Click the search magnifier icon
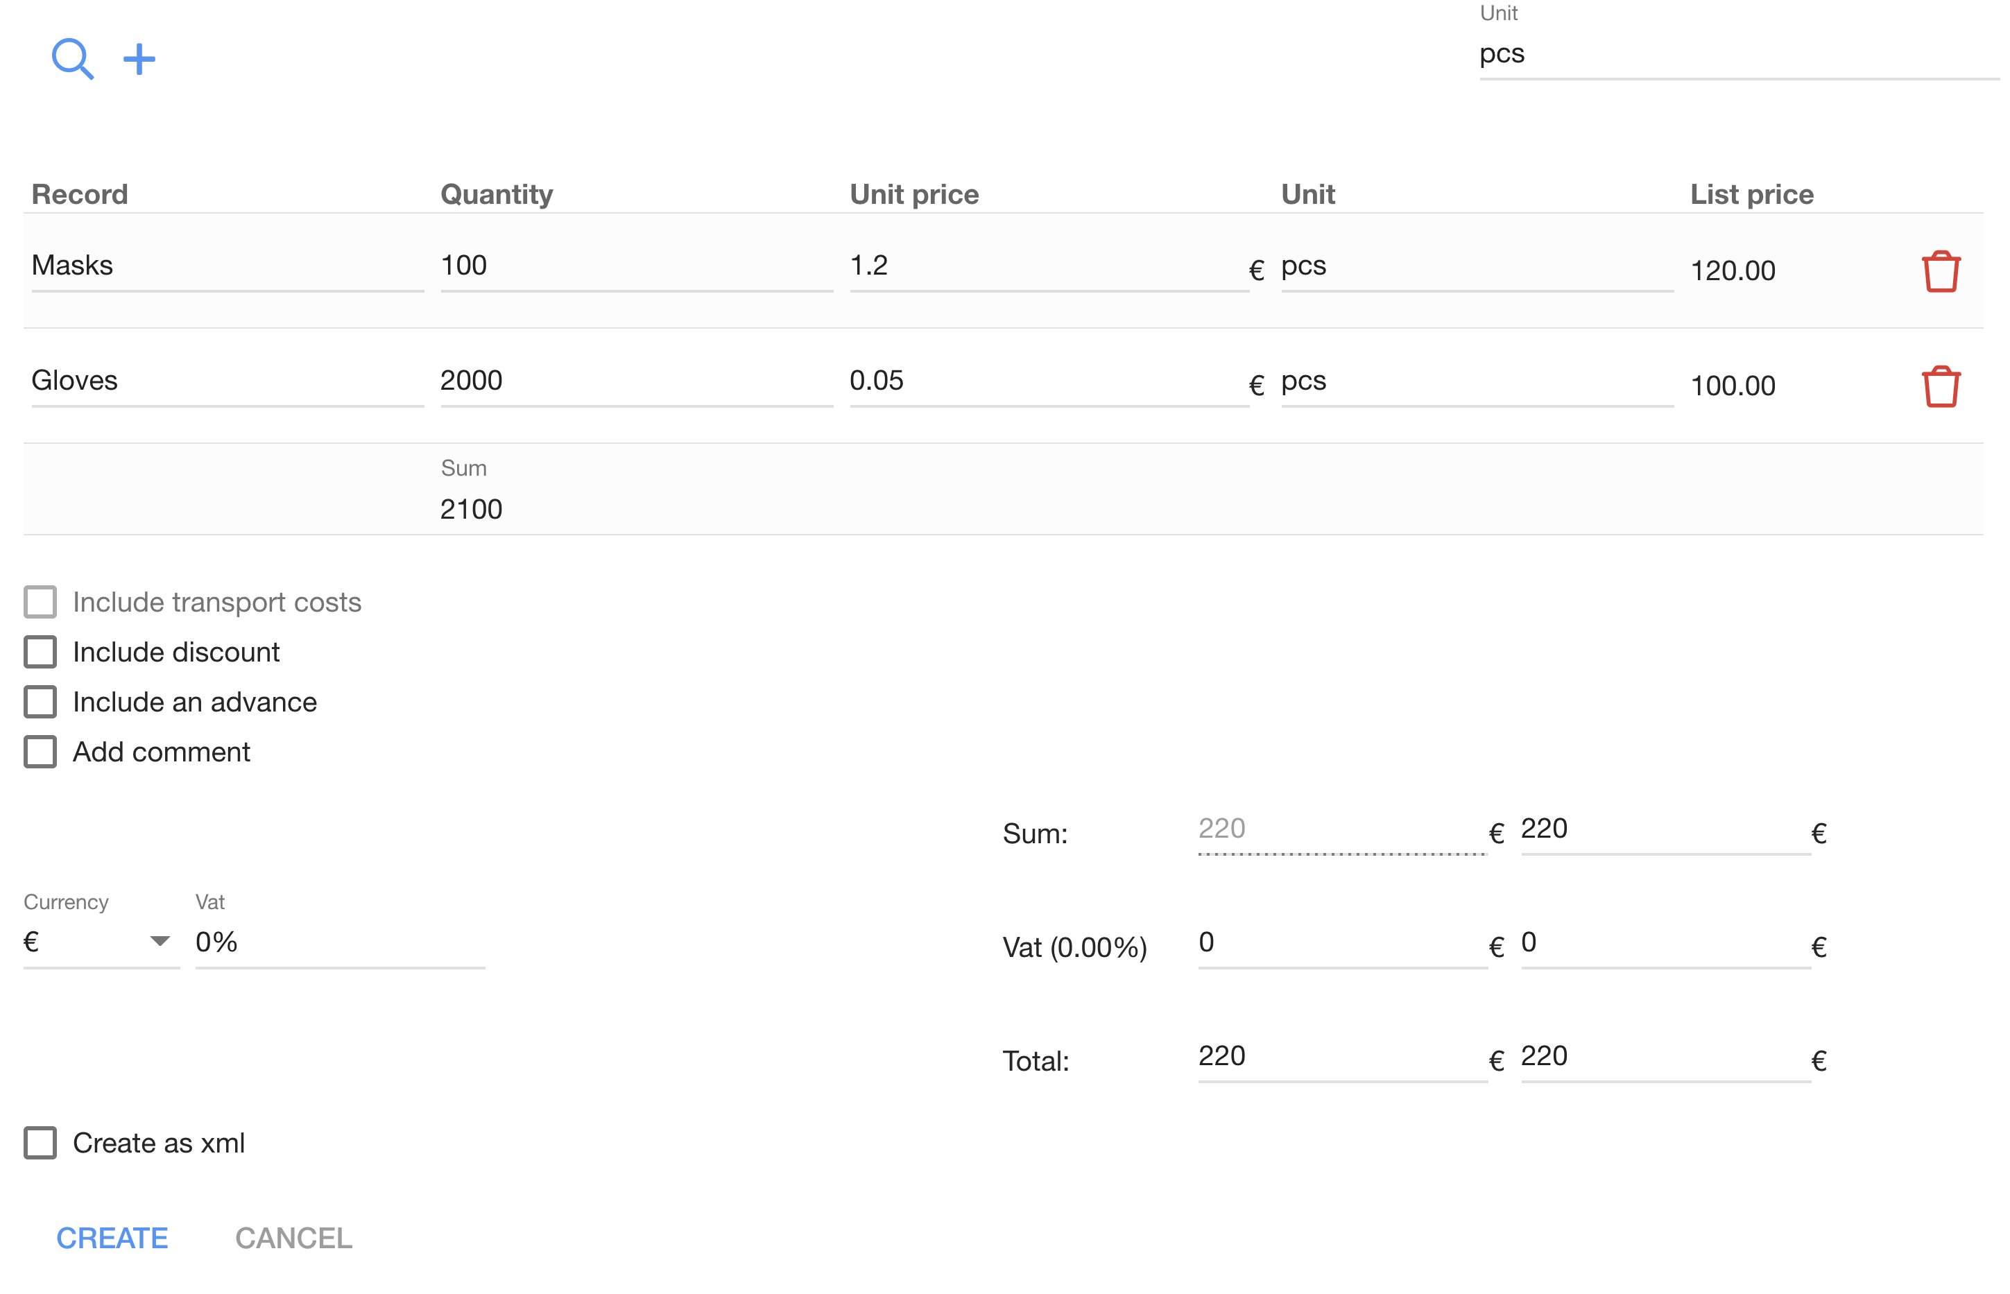 (71, 59)
